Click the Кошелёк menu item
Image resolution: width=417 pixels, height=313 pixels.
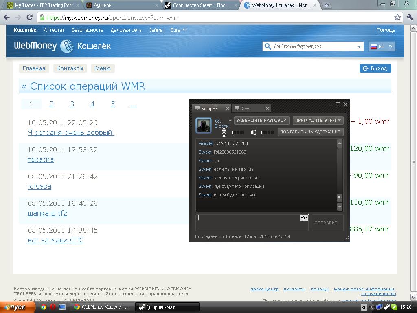25,30
